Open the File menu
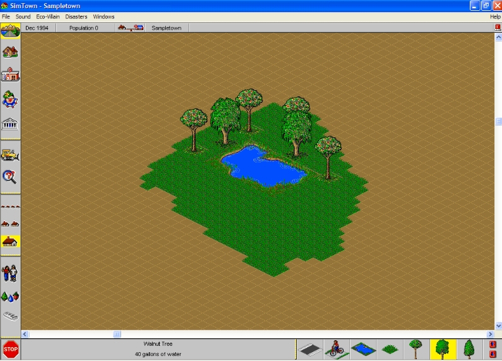This screenshot has width=502, height=361. (6, 16)
